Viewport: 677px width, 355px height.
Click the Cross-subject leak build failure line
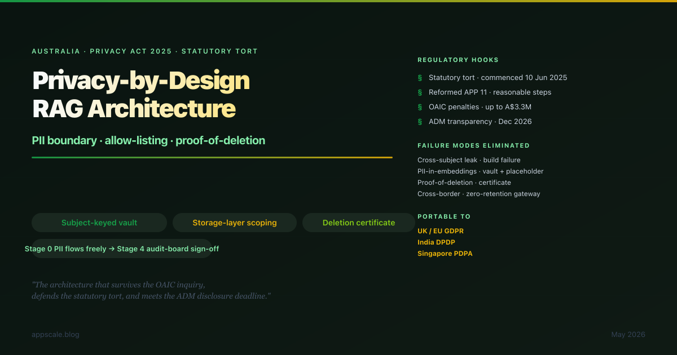click(x=469, y=160)
